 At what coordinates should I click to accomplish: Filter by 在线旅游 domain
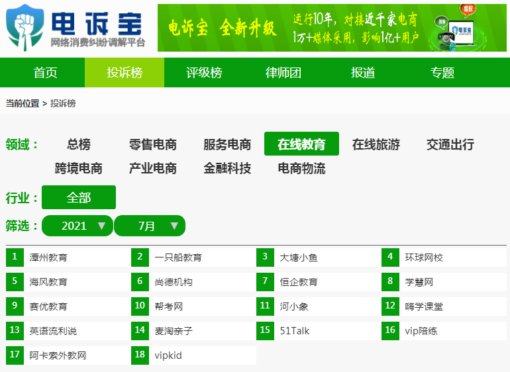coord(376,144)
